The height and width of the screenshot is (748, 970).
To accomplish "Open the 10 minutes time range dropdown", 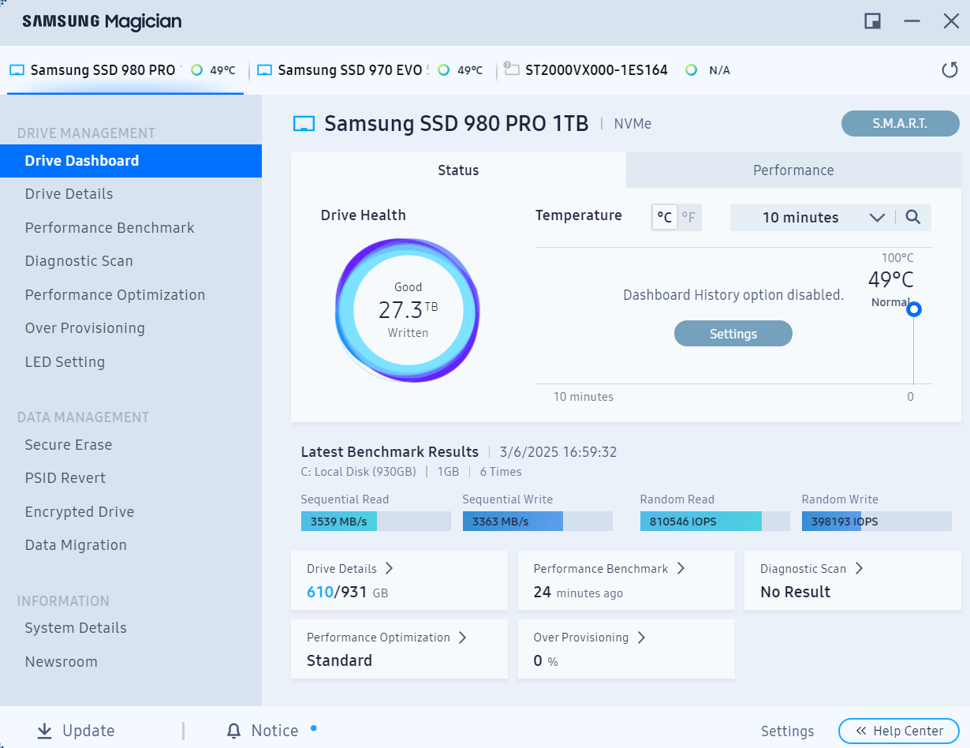I will coord(811,218).
